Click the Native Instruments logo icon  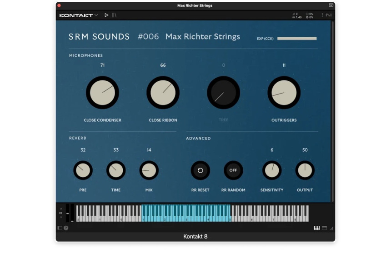(329, 15)
